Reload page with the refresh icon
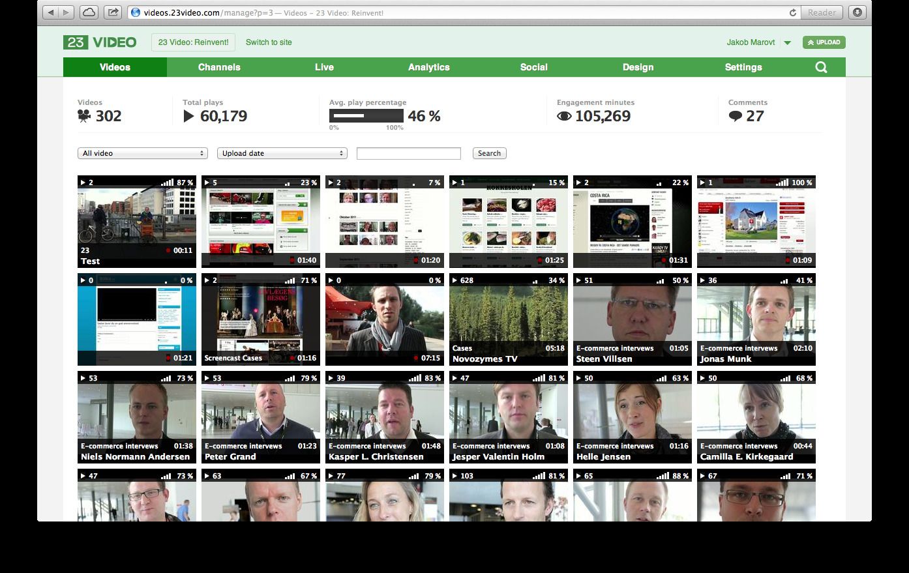 pos(792,12)
